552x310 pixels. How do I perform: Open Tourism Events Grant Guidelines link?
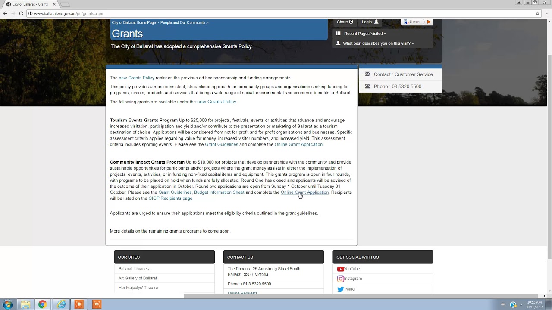tap(221, 144)
